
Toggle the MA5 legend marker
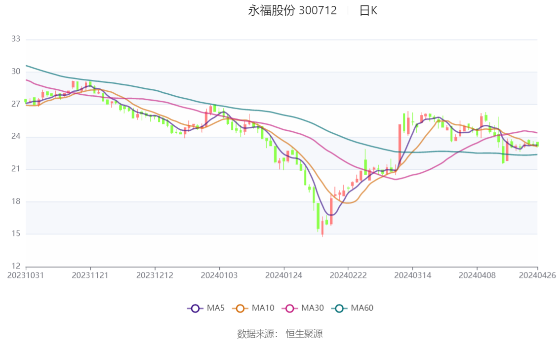pyautogui.click(x=195, y=308)
